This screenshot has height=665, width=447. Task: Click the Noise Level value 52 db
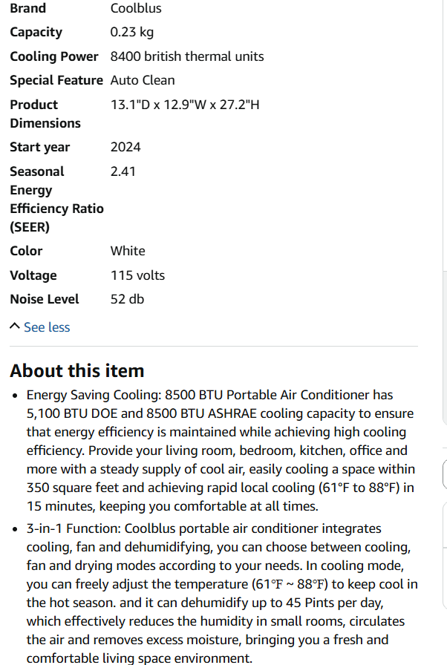[x=127, y=299]
